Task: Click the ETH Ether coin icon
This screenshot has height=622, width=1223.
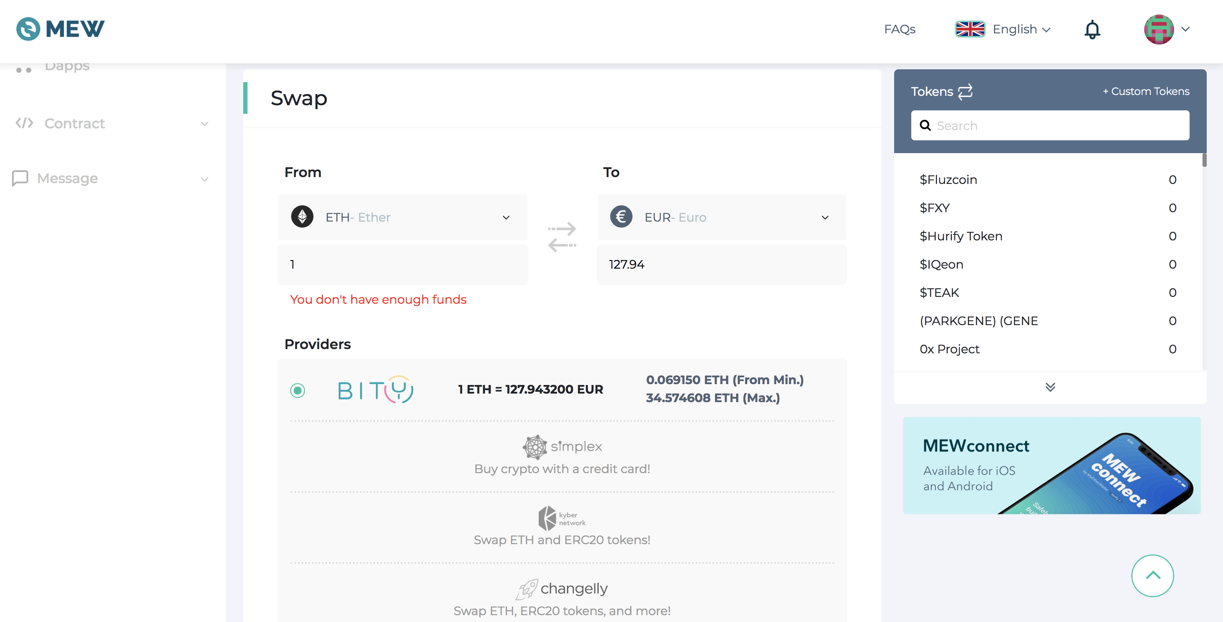Action: click(302, 217)
